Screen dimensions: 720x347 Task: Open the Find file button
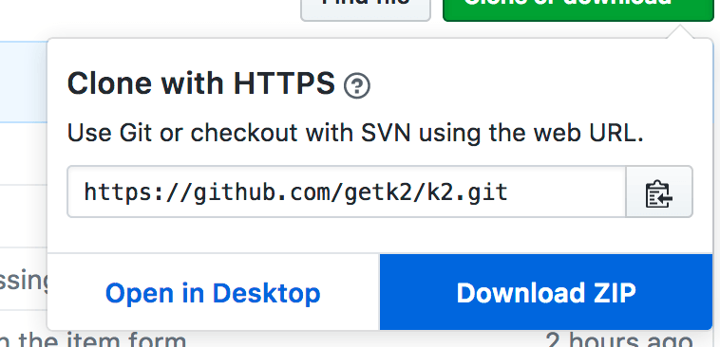366,10
